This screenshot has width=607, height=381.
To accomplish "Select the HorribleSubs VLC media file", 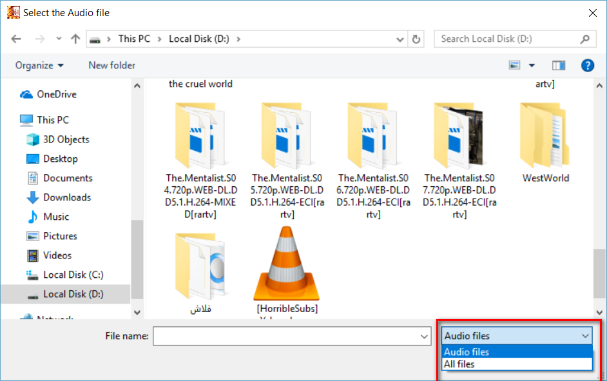I will 287,271.
